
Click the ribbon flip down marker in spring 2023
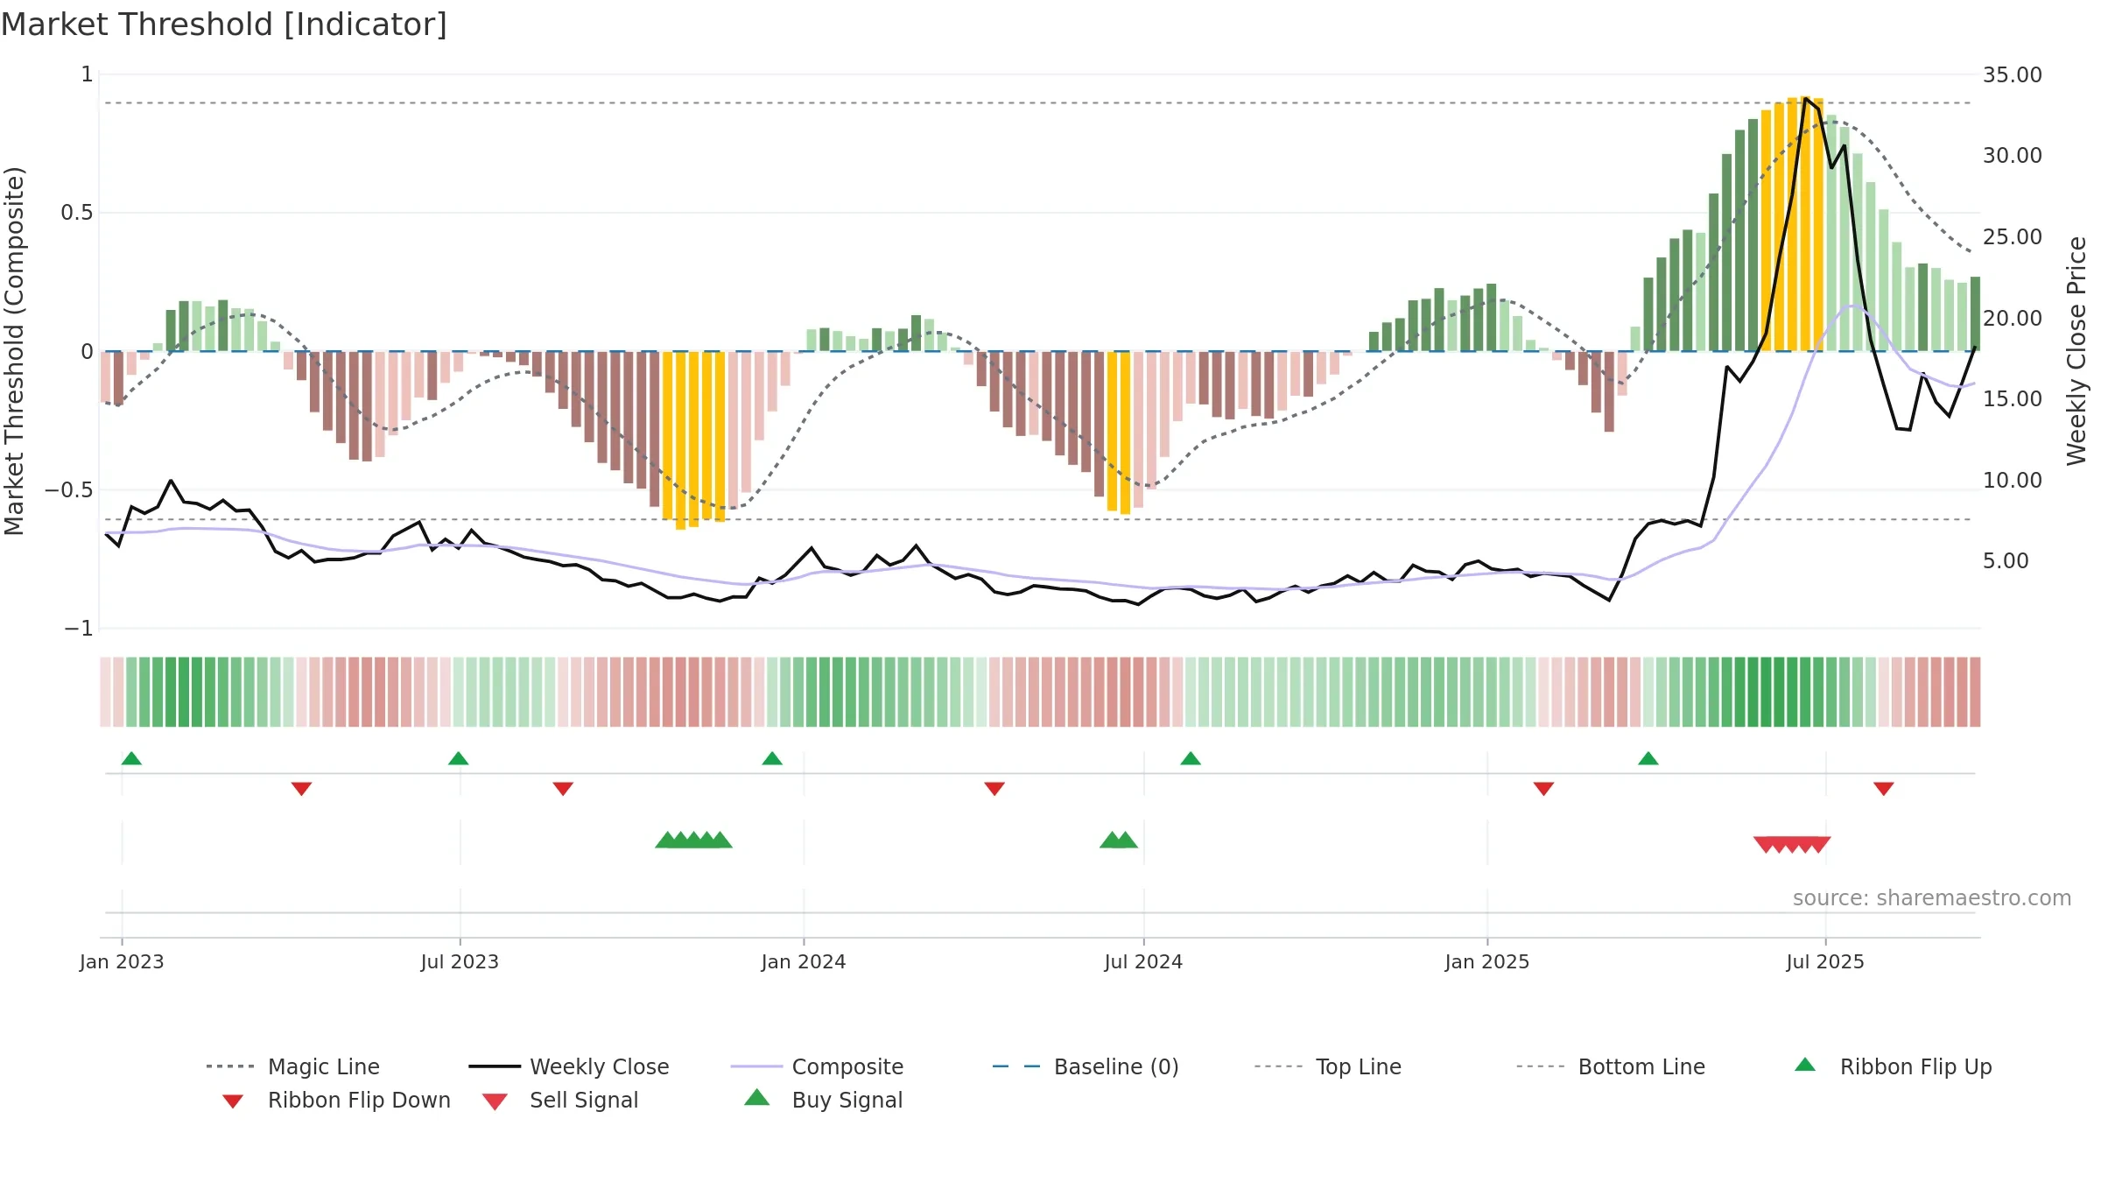[301, 789]
